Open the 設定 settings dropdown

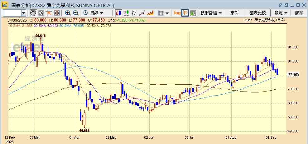[x=281, y=13]
